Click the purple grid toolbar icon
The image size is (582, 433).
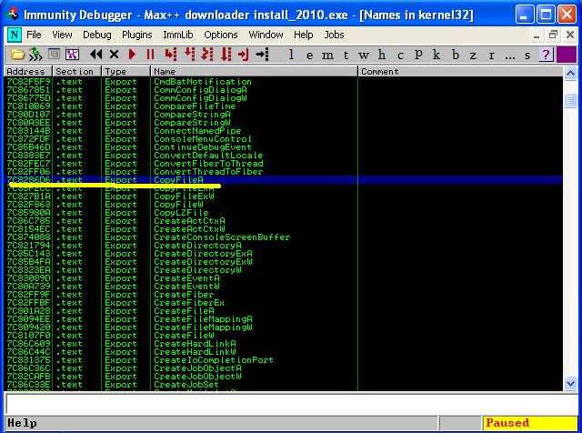click(72, 55)
